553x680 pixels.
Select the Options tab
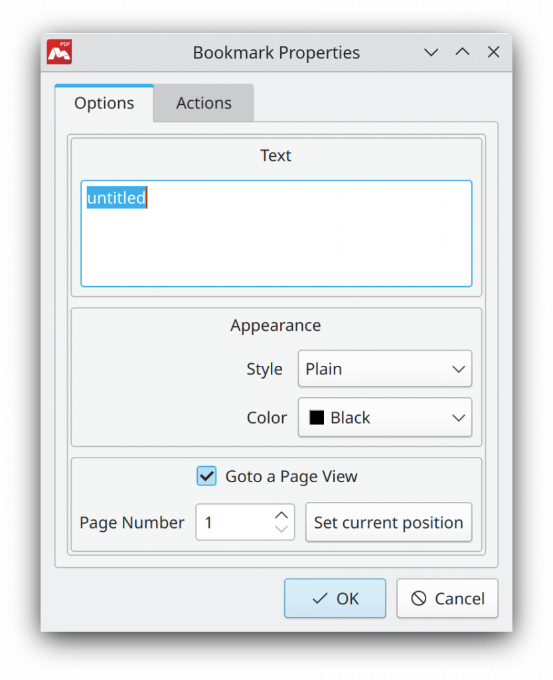coord(104,103)
